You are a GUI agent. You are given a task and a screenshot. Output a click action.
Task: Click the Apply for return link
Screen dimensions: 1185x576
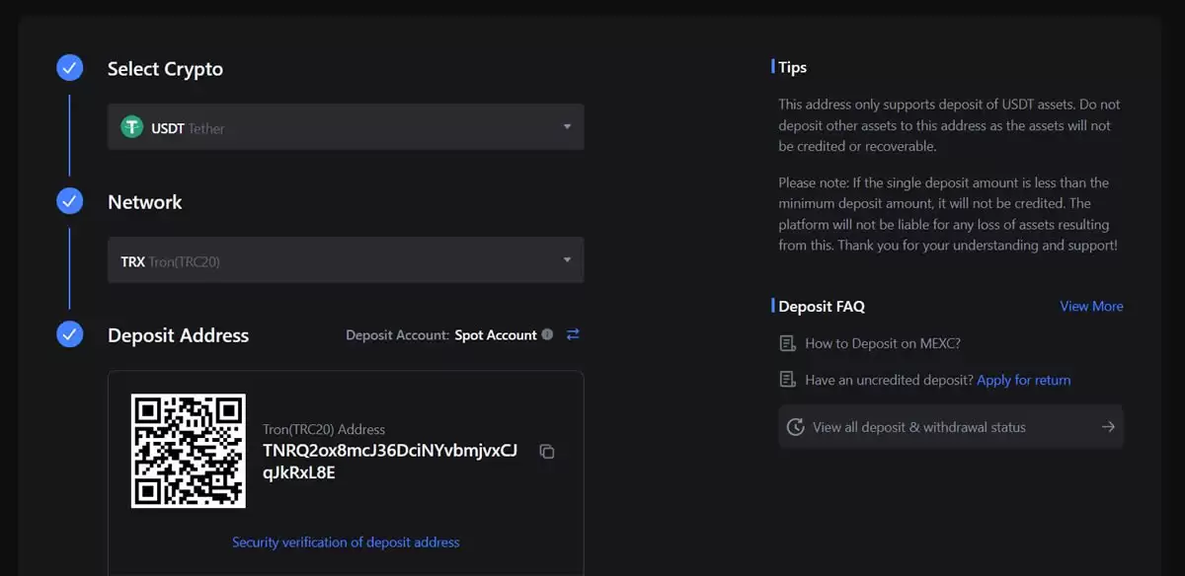pos(1023,380)
